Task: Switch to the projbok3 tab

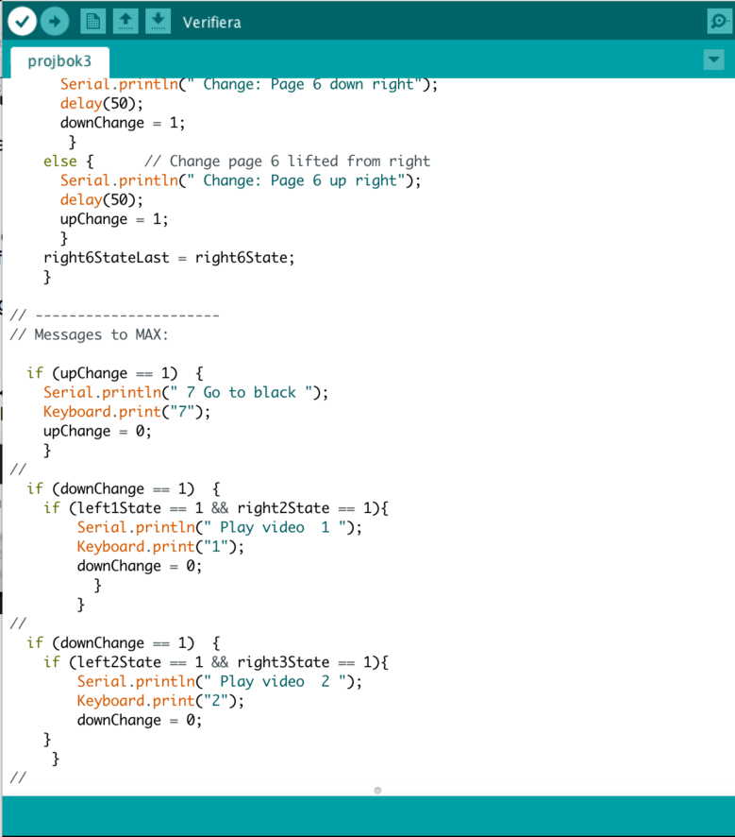Action: [x=59, y=61]
